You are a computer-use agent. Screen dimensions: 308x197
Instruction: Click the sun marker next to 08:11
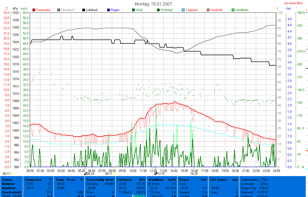[114, 174]
